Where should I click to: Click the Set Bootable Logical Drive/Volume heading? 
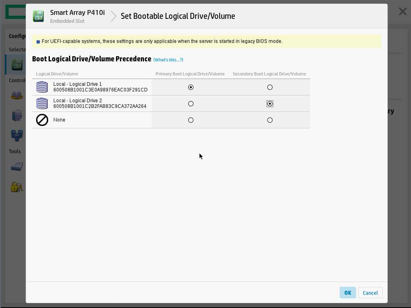[178, 16]
